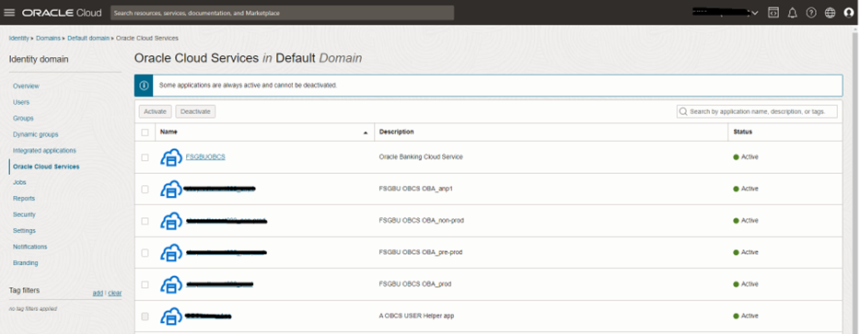
Task: Open Users in the sidebar
Action: [21, 102]
